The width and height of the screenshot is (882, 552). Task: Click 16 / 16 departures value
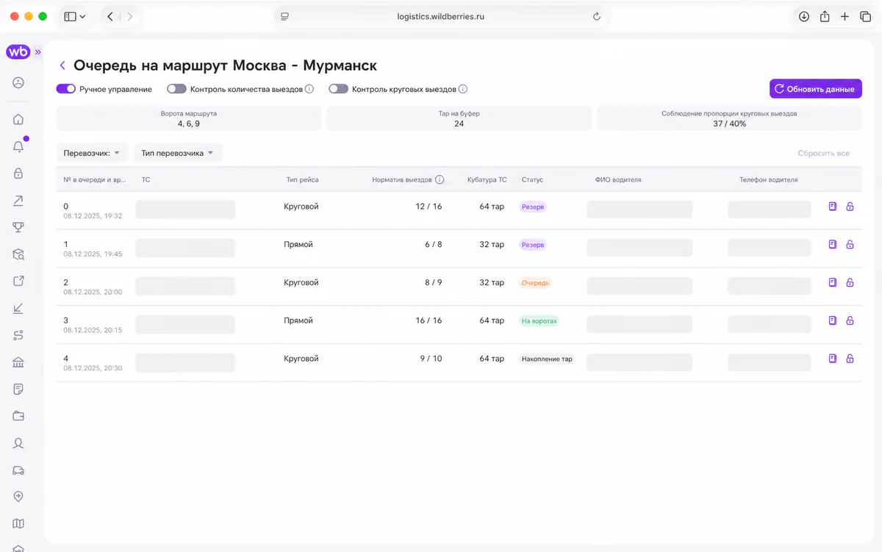(429, 320)
